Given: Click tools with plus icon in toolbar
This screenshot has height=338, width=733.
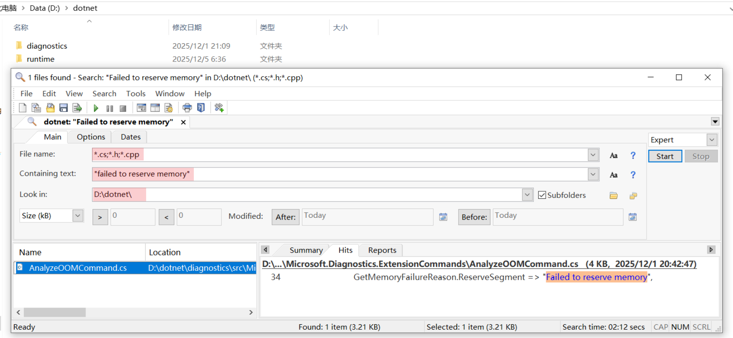Looking at the screenshot, I should point(219,108).
